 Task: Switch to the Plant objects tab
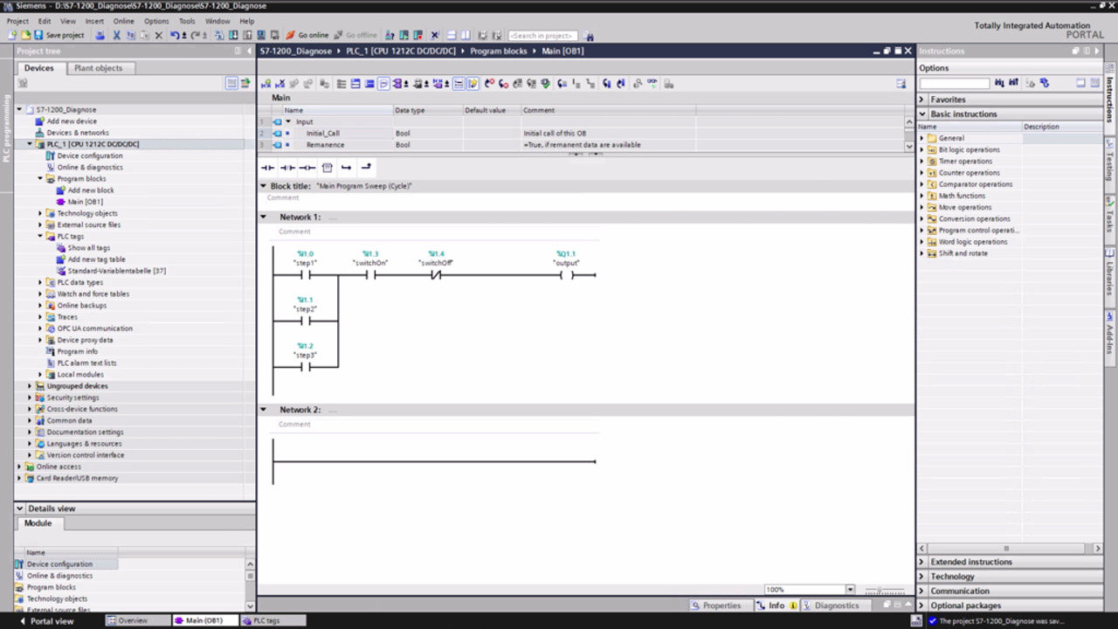[x=98, y=68]
